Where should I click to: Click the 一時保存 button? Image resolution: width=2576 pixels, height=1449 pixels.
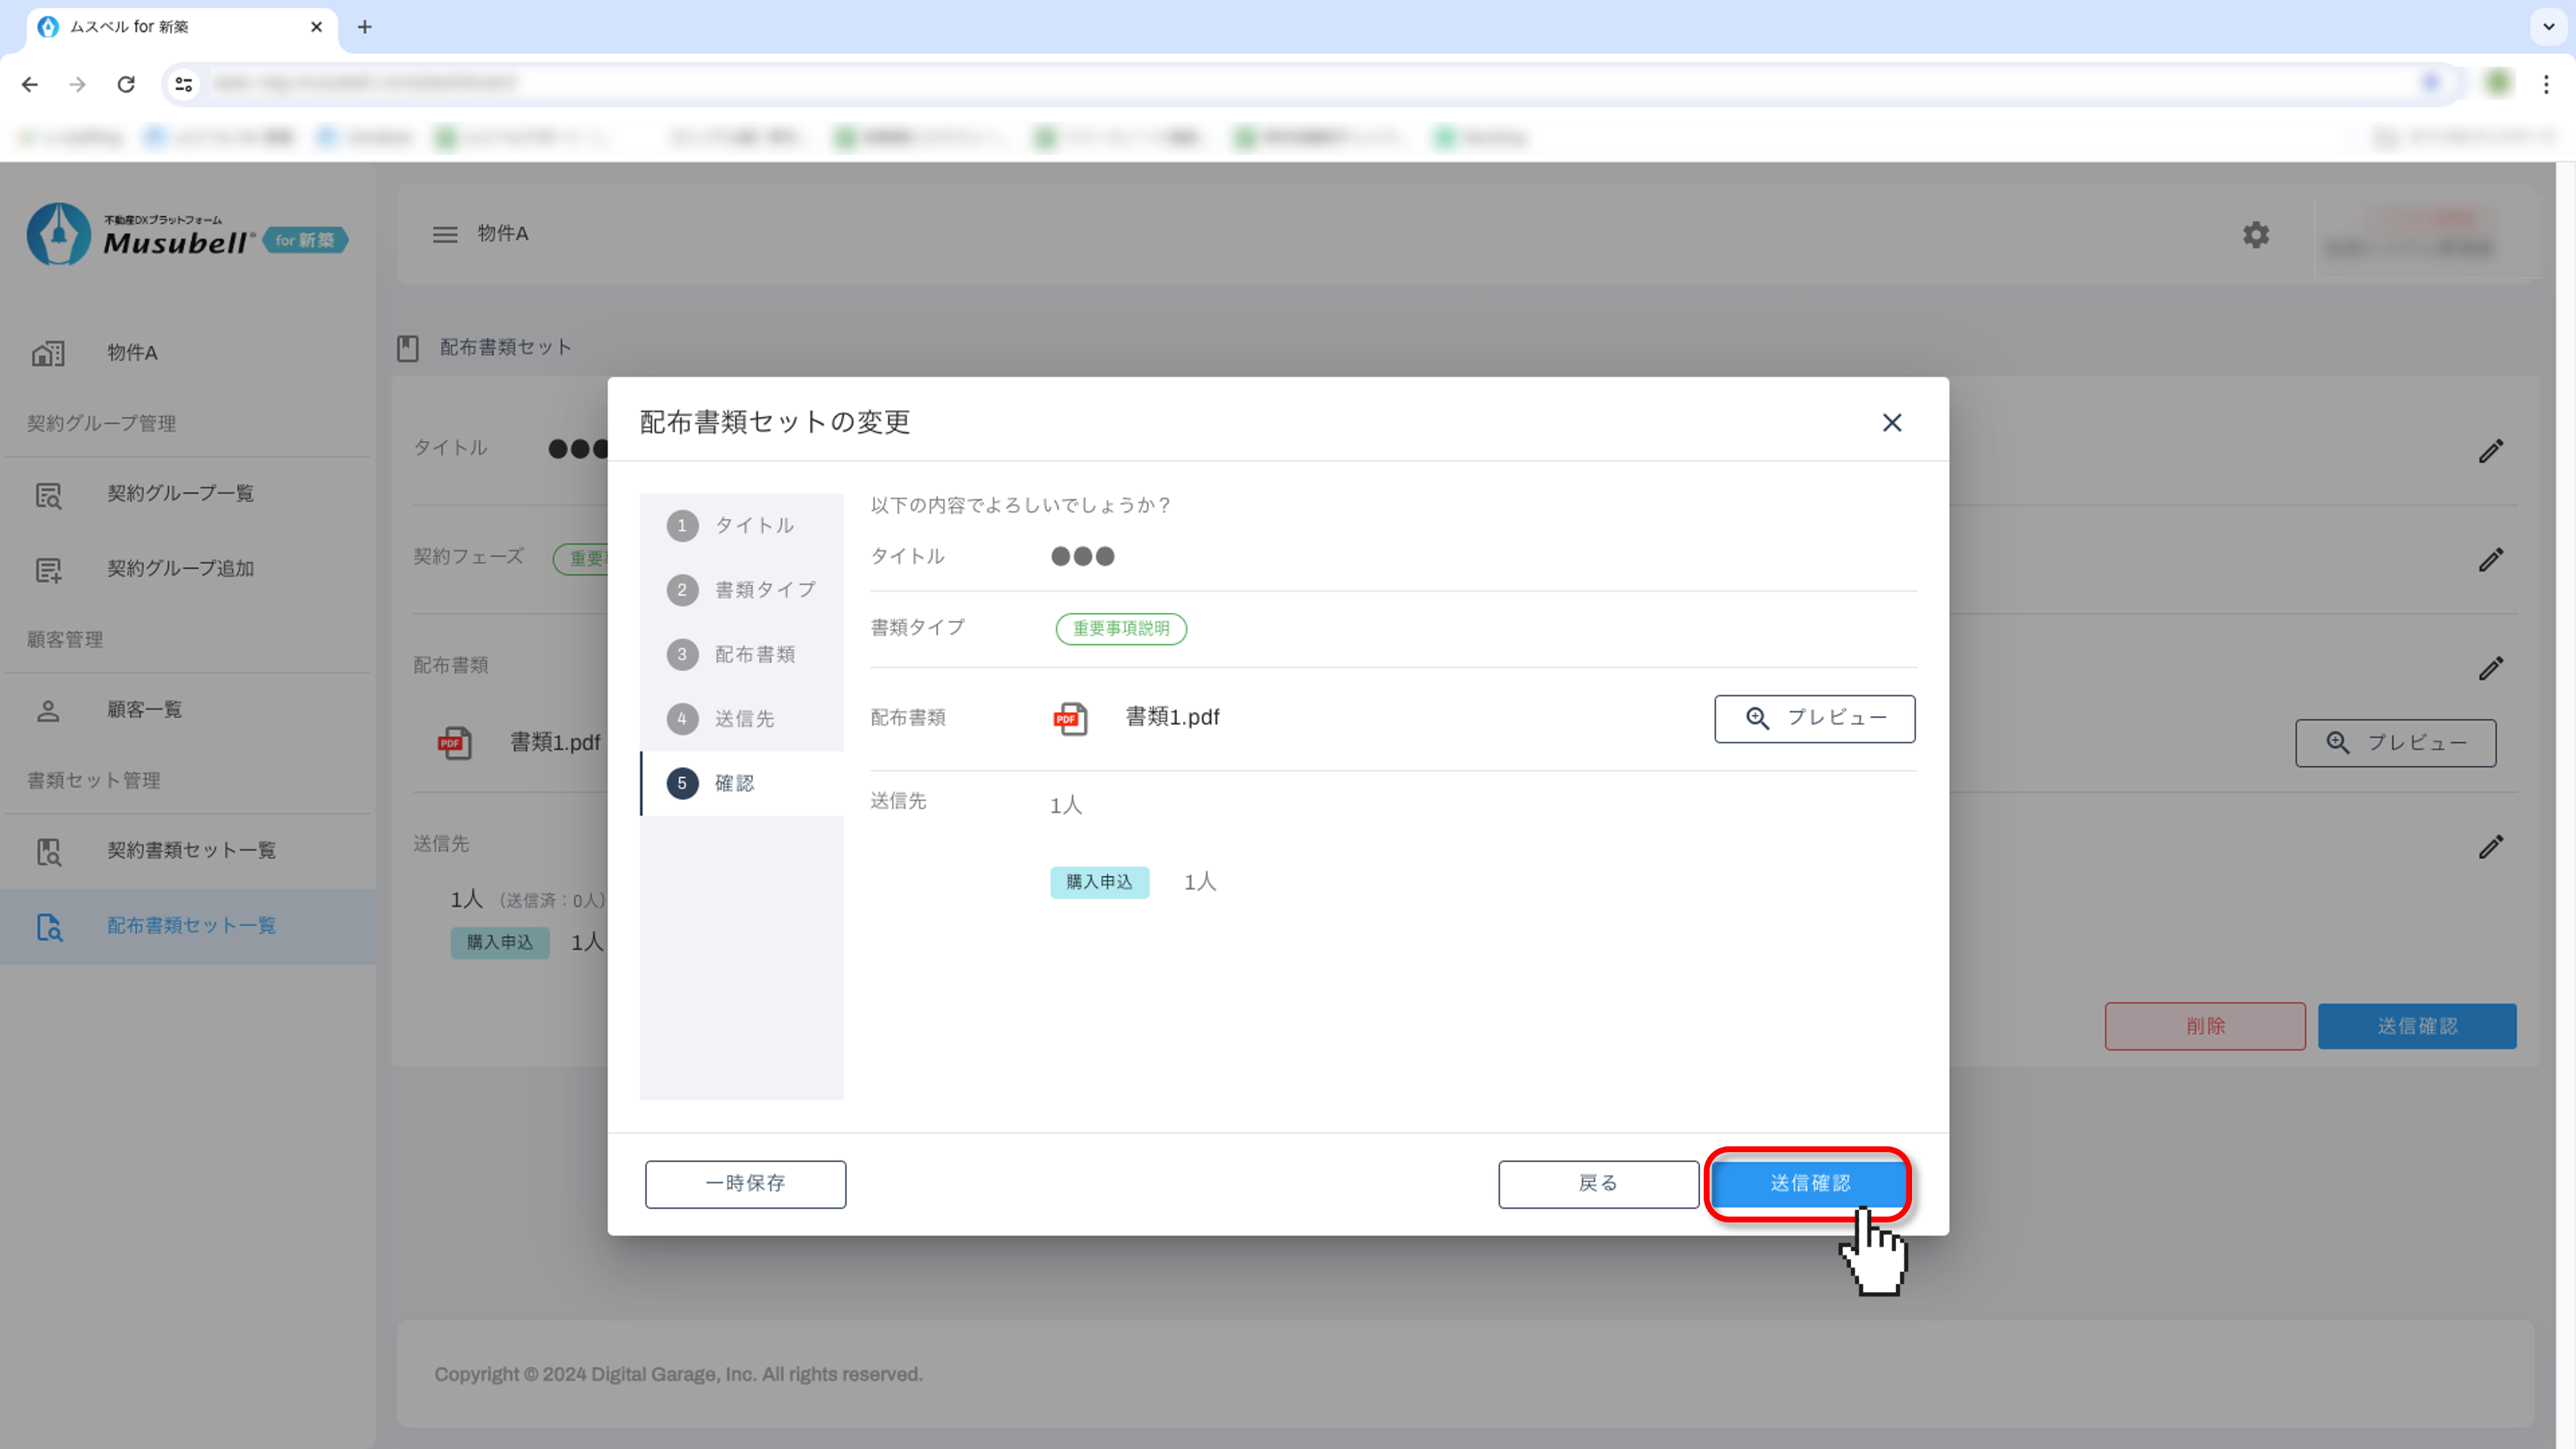(745, 1184)
